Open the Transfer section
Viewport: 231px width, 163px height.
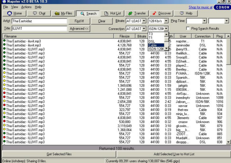coord(137,13)
